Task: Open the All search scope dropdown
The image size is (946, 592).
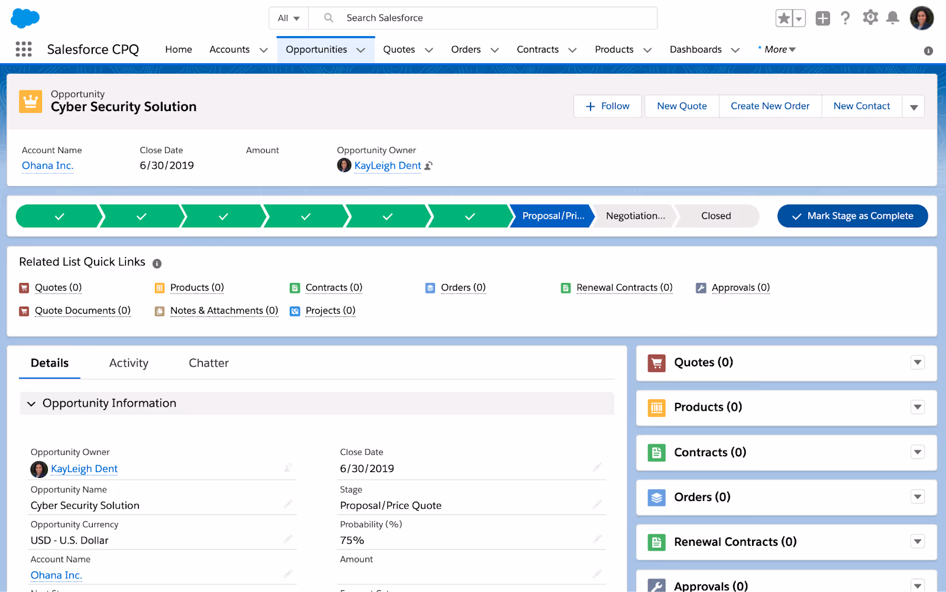Action: coord(289,18)
